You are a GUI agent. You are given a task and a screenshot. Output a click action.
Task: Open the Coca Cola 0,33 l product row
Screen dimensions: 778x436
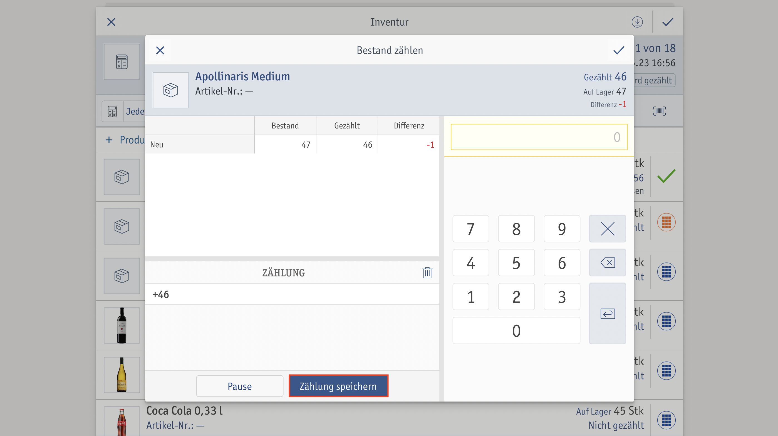pyautogui.click(x=390, y=418)
